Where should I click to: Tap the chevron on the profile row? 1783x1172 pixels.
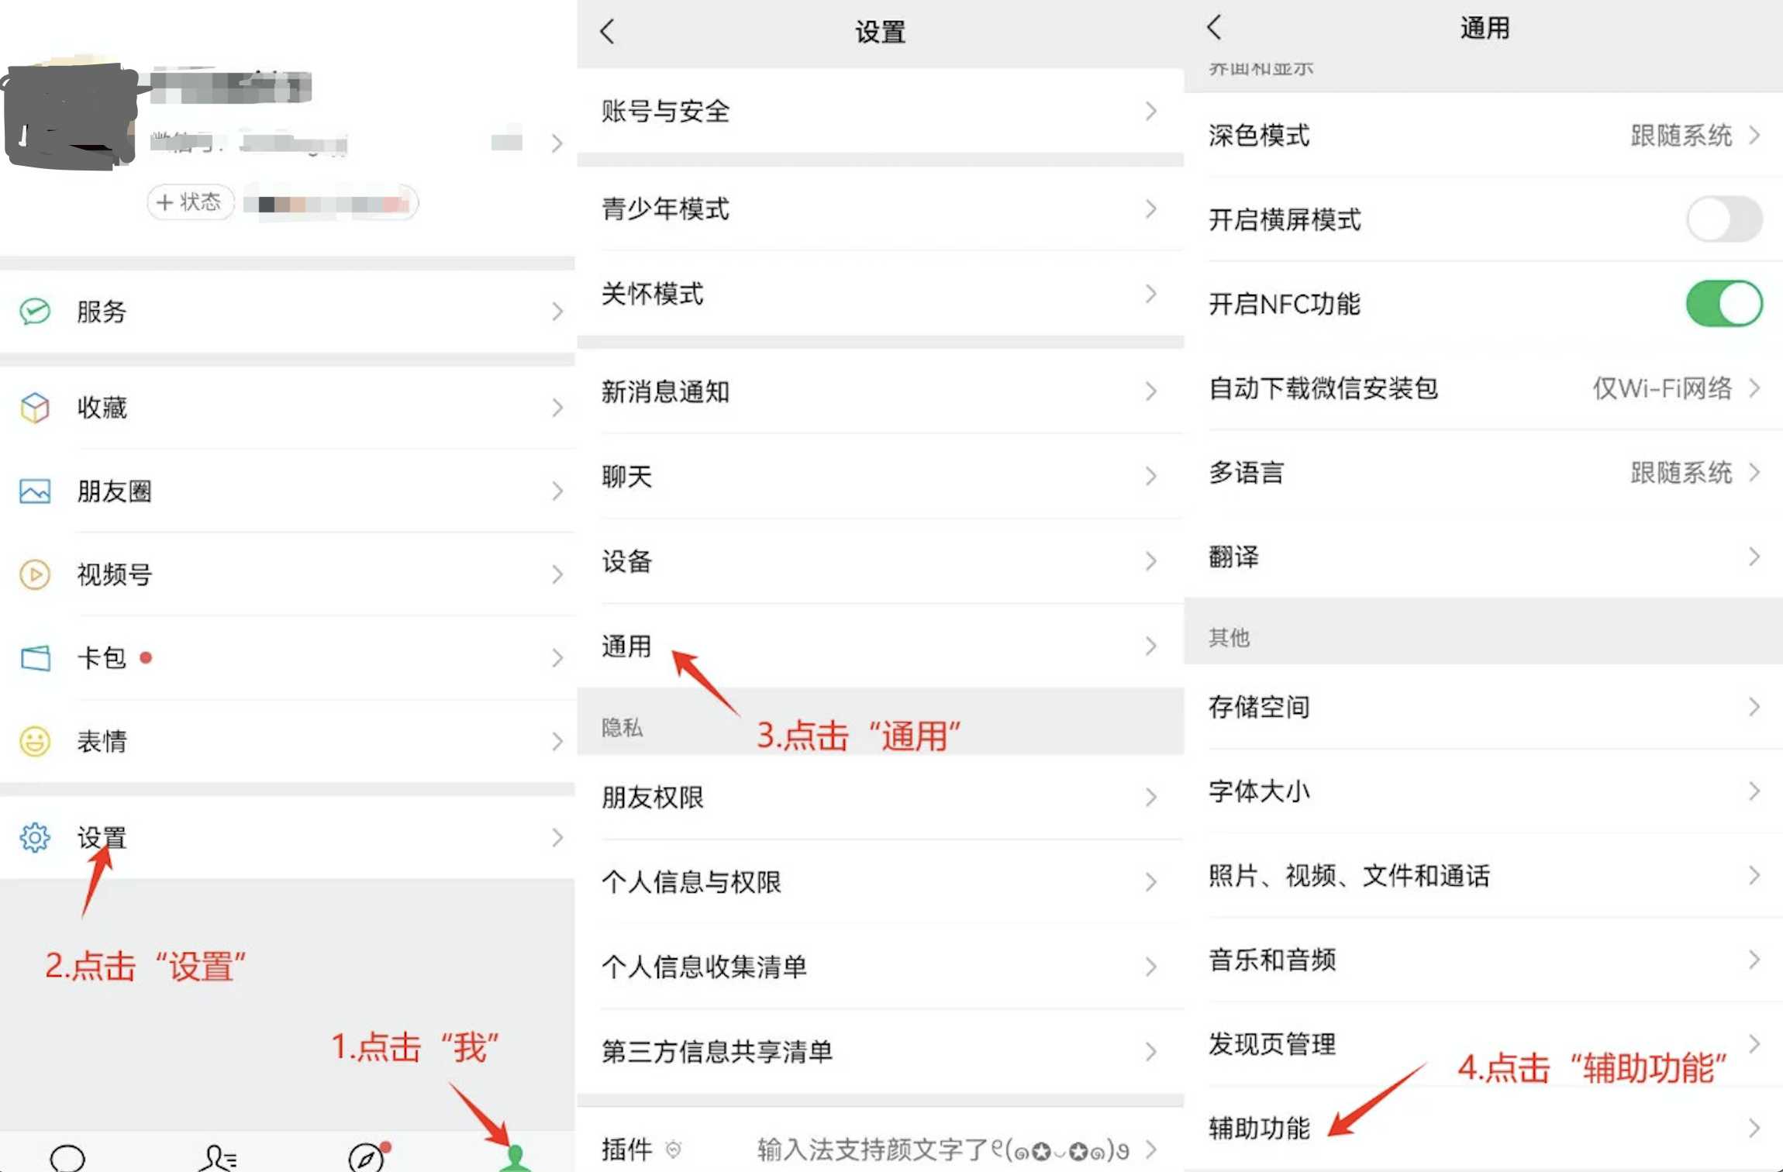[x=557, y=143]
